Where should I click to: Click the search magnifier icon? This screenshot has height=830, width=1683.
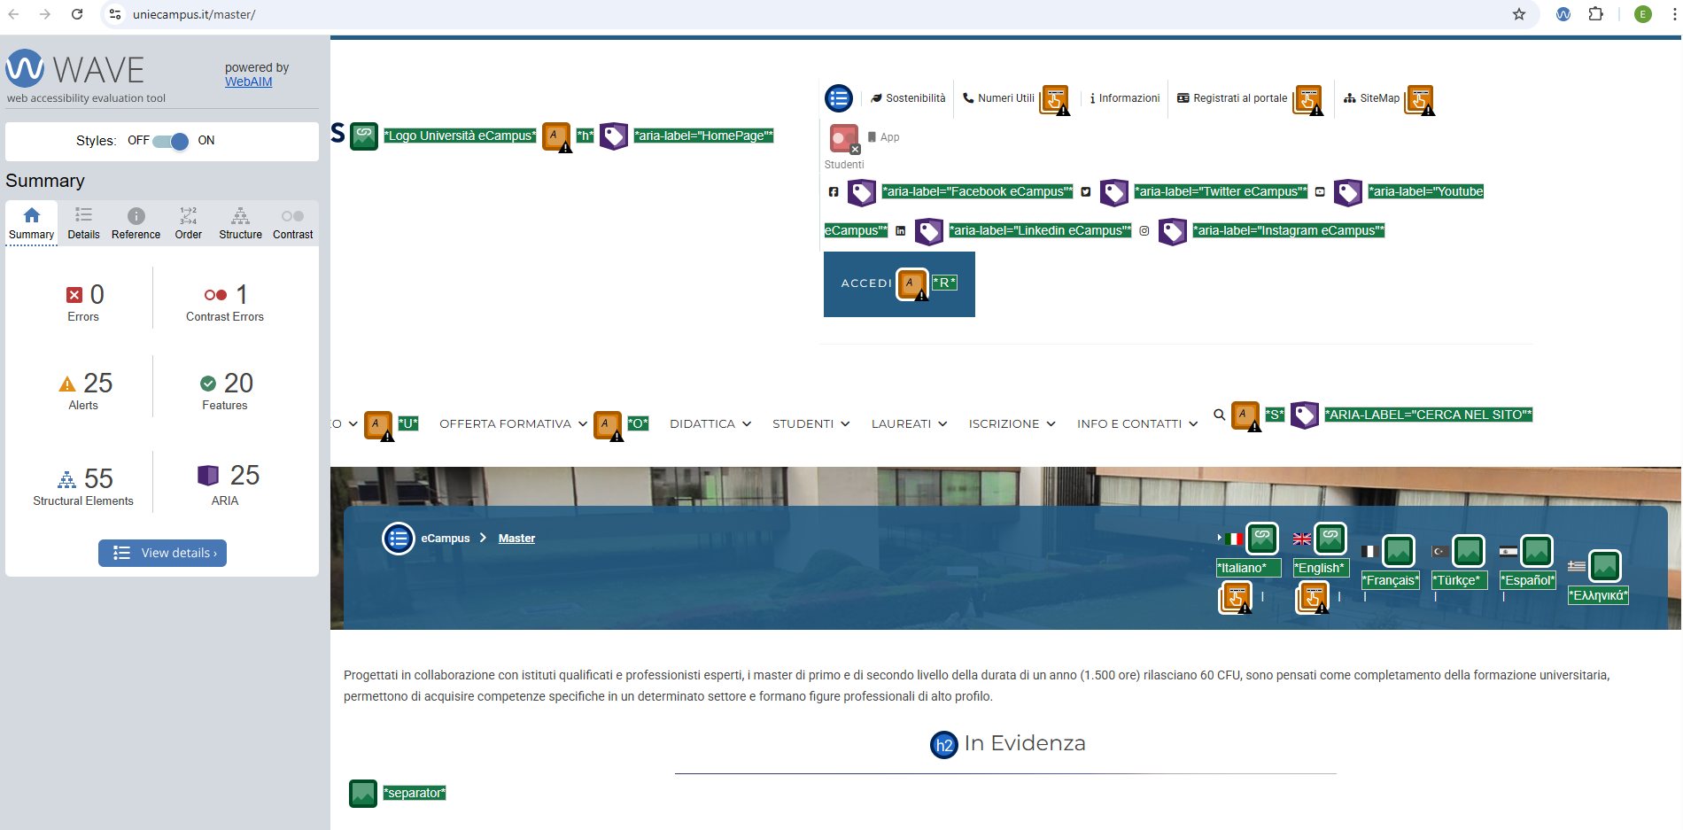coord(1219,415)
